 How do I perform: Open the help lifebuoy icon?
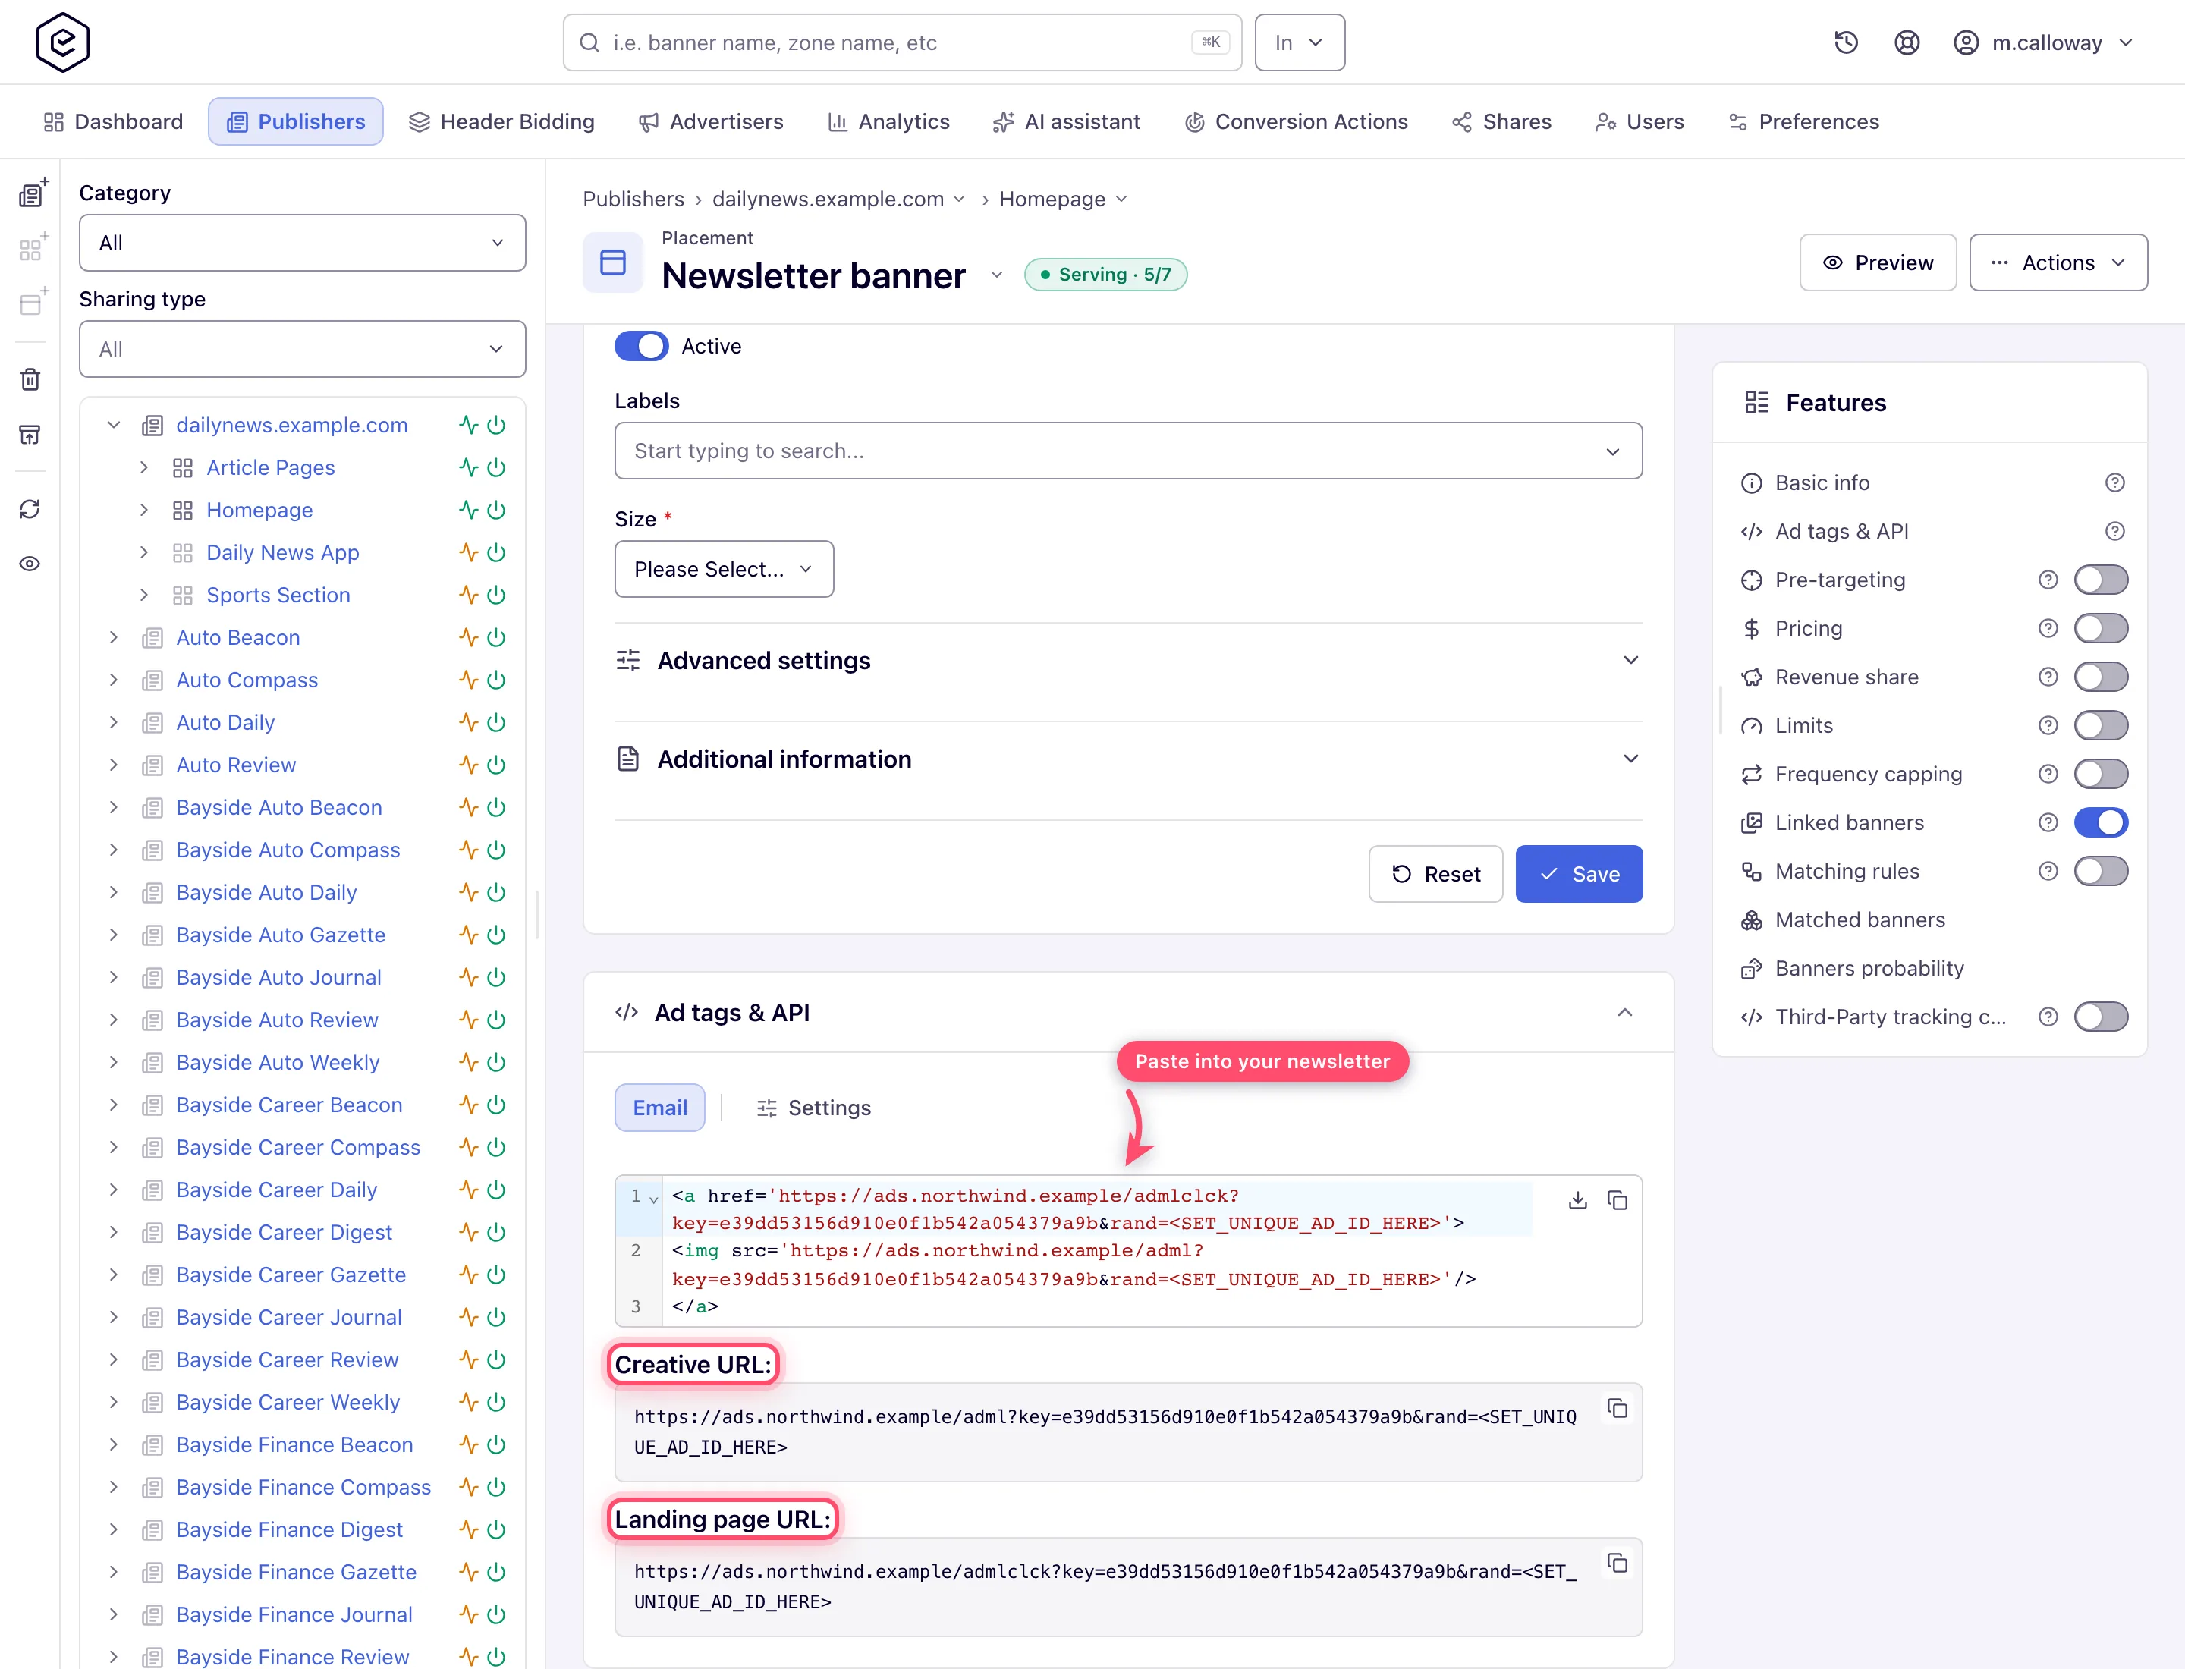point(1906,42)
